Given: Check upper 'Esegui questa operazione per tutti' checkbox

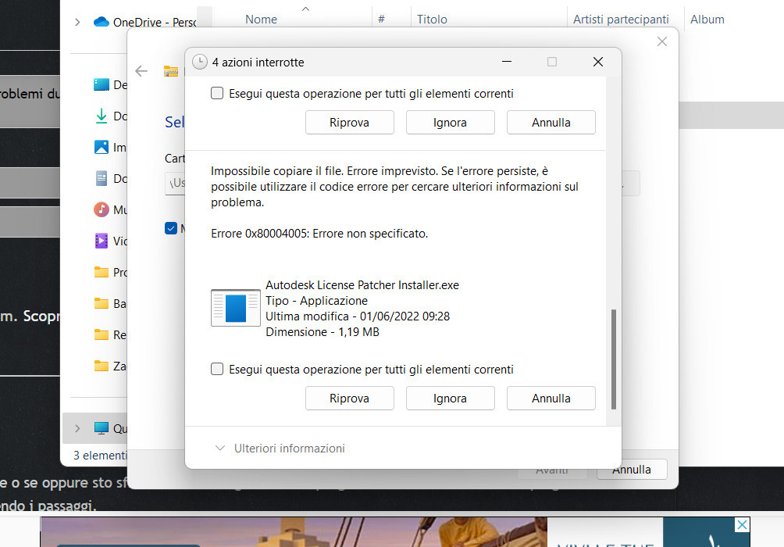Looking at the screenshot, I should click(217, 93).
